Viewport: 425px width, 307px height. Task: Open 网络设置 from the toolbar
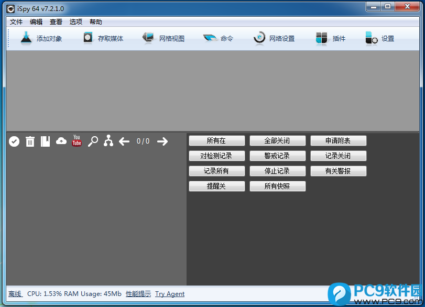[274, 38]
